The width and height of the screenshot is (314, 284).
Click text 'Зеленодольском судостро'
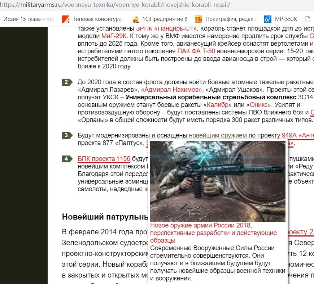105,243
